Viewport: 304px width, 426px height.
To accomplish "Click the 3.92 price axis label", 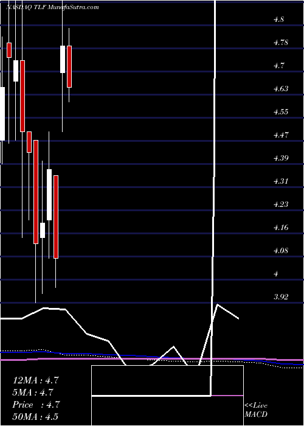I will pos(281,297).
